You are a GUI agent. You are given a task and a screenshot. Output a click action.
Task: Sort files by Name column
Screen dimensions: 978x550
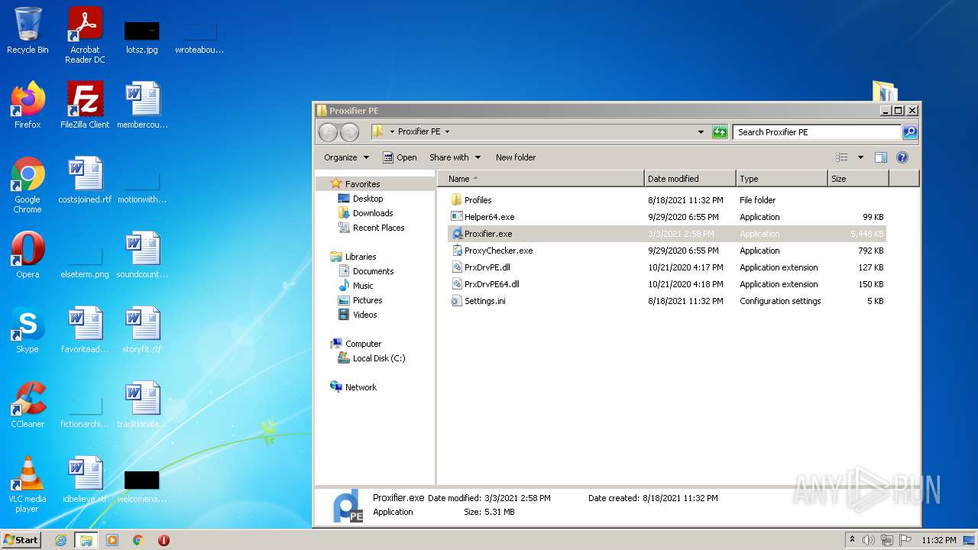[x=541, y=179]
